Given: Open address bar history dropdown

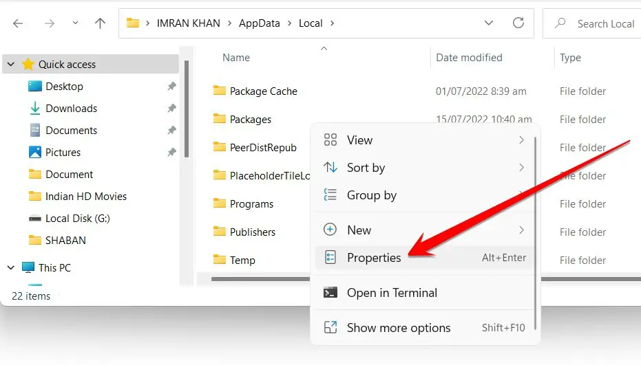Looking at the screenshot, I should point(489,23).
